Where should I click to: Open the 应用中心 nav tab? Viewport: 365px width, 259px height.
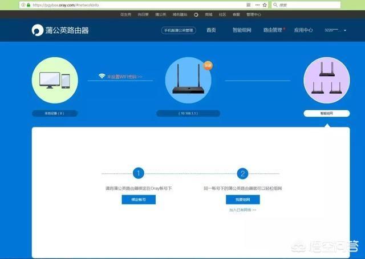tap(303, 30)
